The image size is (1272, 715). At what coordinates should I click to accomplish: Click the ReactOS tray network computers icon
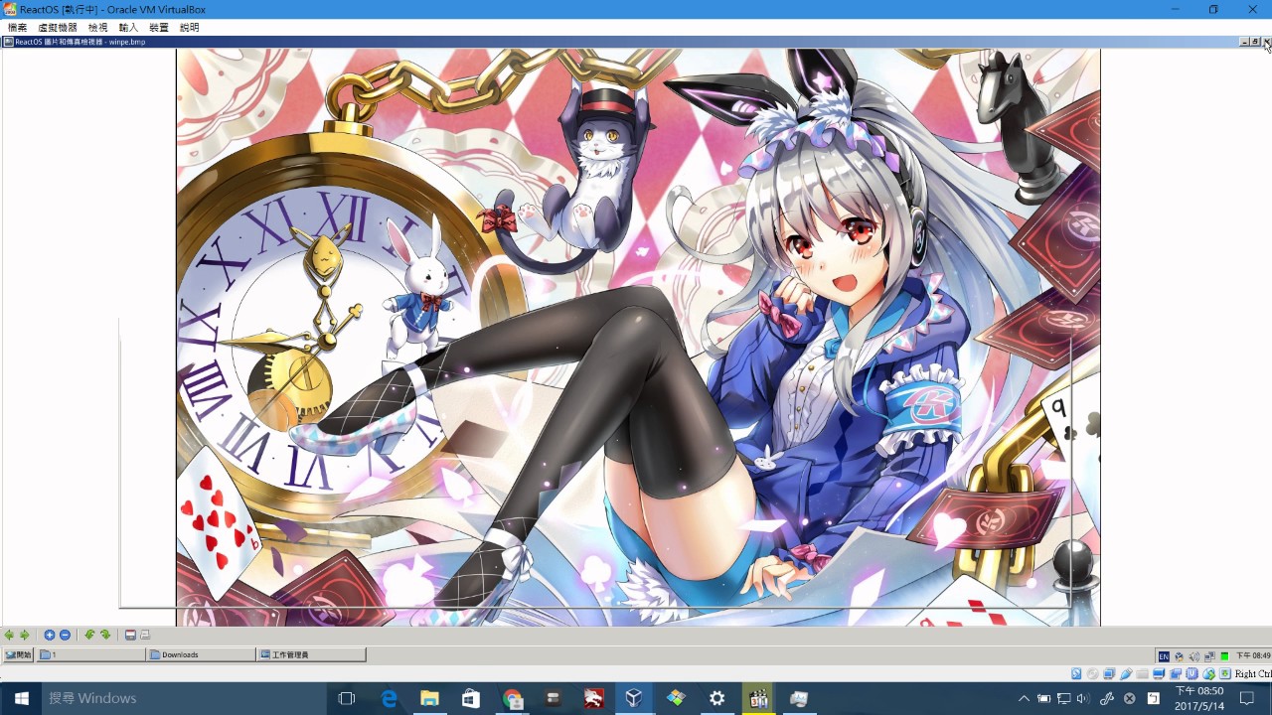(x=1209, y=656)
